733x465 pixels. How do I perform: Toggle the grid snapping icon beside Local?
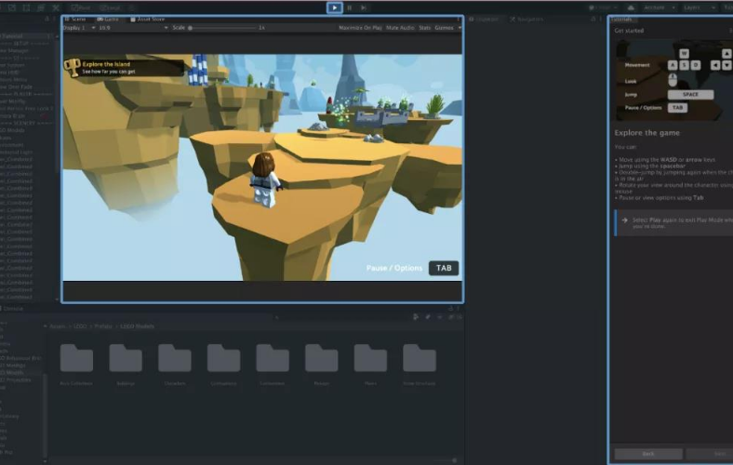pyautogui.click(x=131, y=7)
